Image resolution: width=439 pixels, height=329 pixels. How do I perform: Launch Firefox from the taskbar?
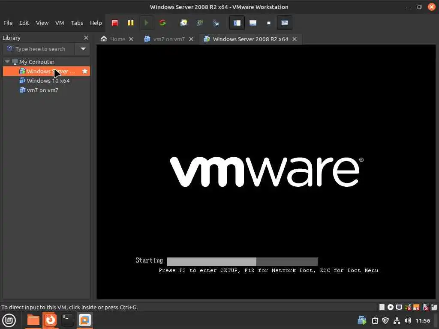click(x=51, y=320)
